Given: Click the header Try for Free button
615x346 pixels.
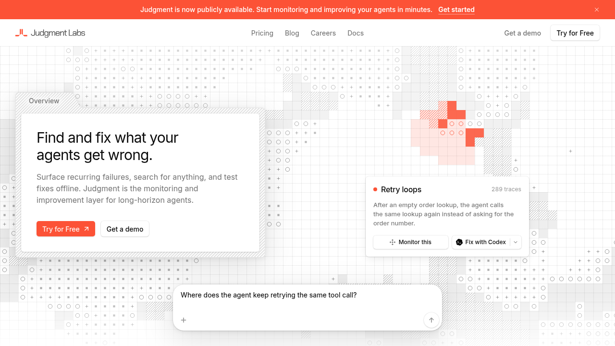Looking at the screenshot, I should [575, 33].
